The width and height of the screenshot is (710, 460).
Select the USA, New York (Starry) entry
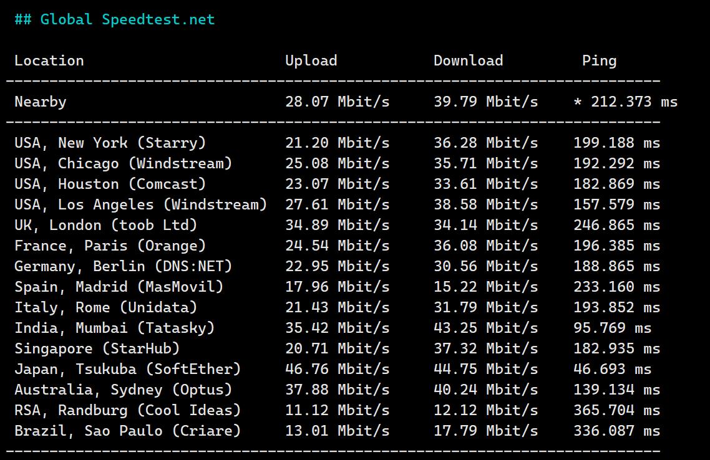[110, 143]
